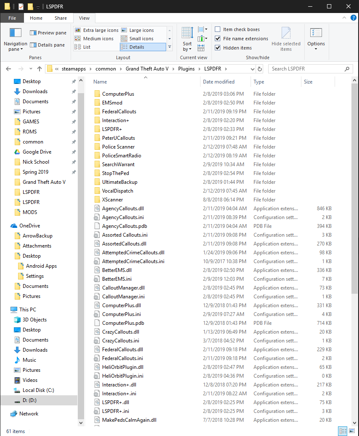Open the Navigation pane dropdown
The image size is (359, 436).
[x=15, y=39]
